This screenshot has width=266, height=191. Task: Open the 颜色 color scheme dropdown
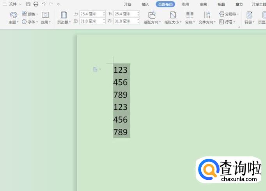(30, 14)
